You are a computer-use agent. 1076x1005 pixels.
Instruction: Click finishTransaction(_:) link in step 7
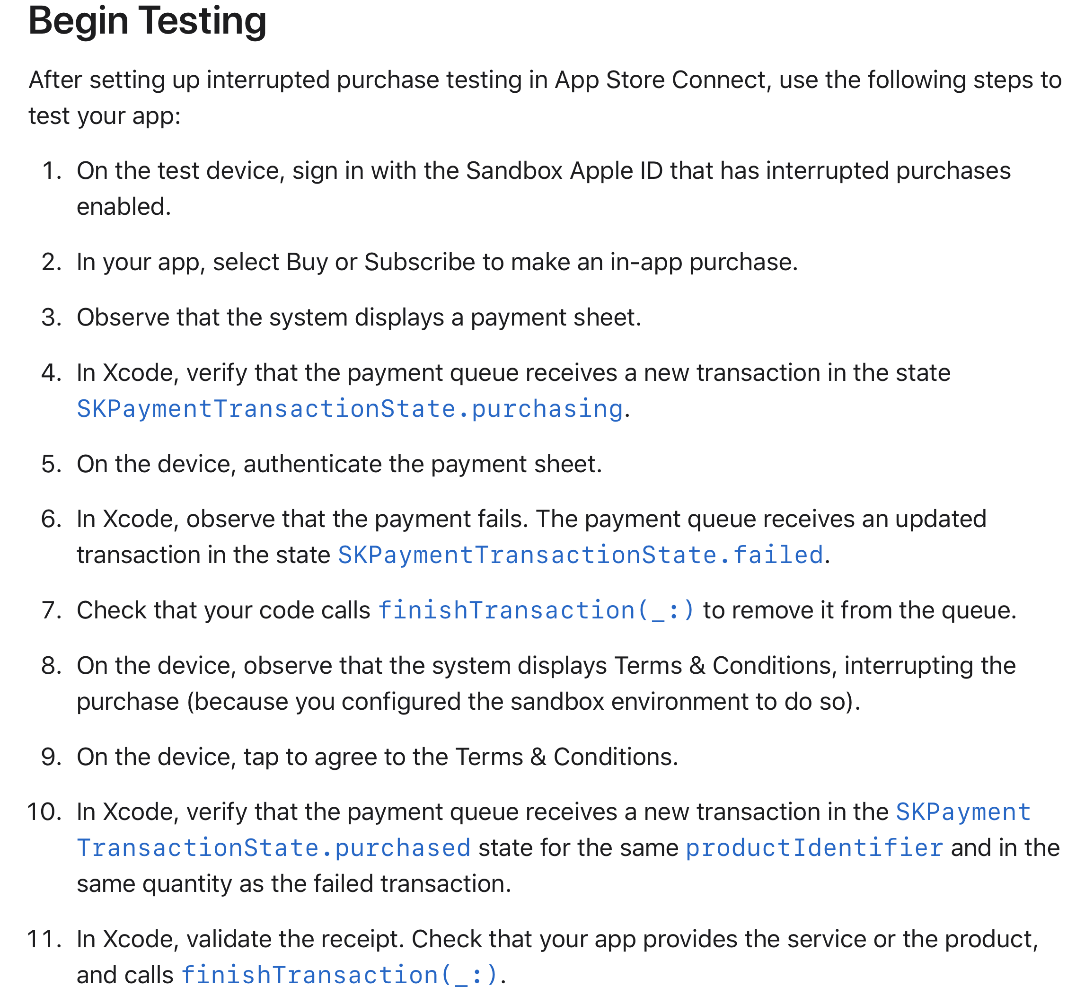coord(536,610)
